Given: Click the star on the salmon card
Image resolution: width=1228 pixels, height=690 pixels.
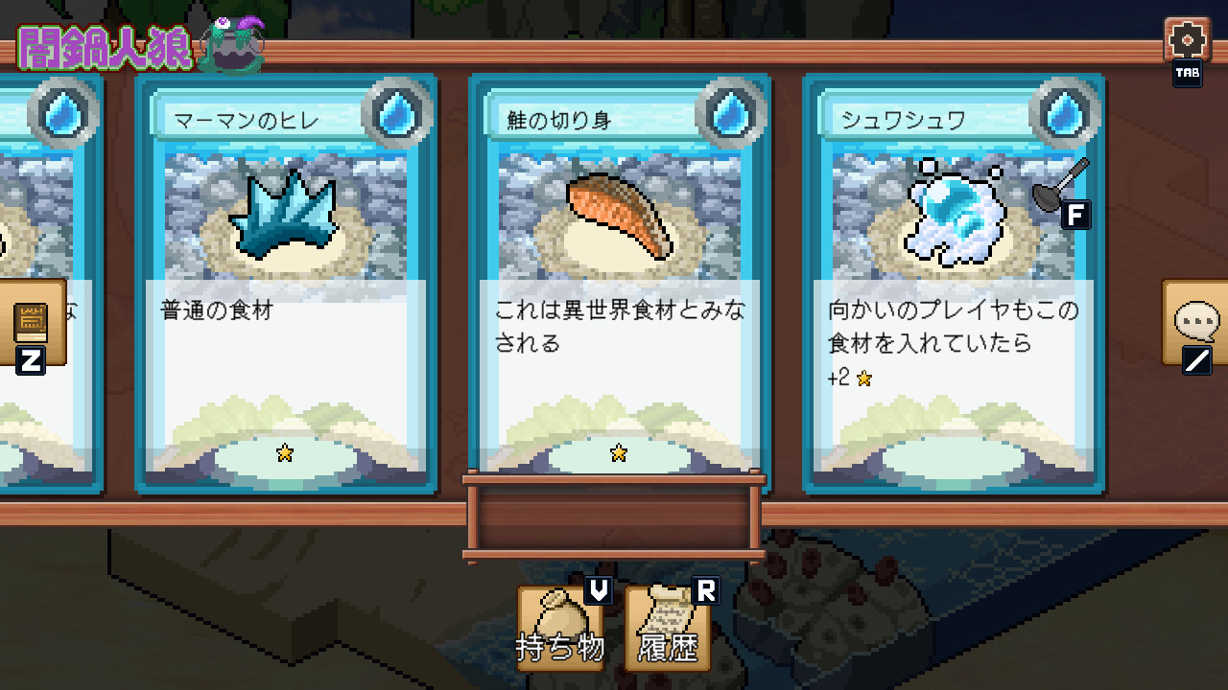Looking at the screenshot, I should tap(619, 452).
